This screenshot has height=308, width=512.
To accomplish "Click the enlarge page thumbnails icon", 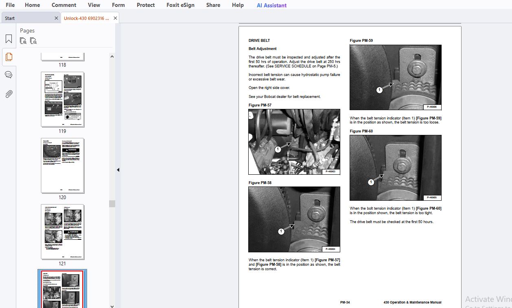I will (23, 41).
